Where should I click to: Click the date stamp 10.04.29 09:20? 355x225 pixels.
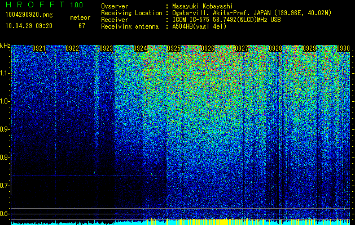click(x=29, y=26)
